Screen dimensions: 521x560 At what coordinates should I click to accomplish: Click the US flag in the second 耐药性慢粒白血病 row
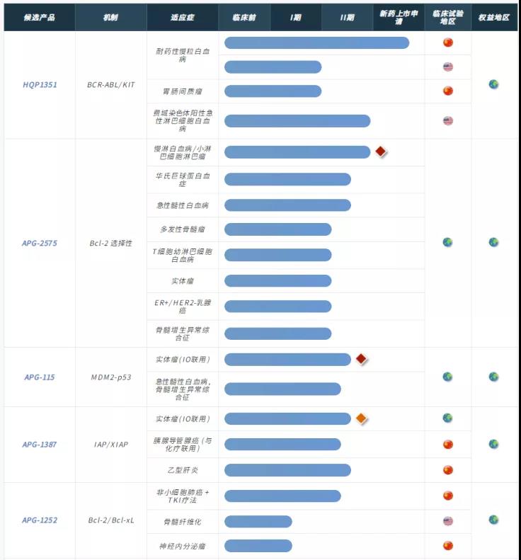click(x=448, y=67)
